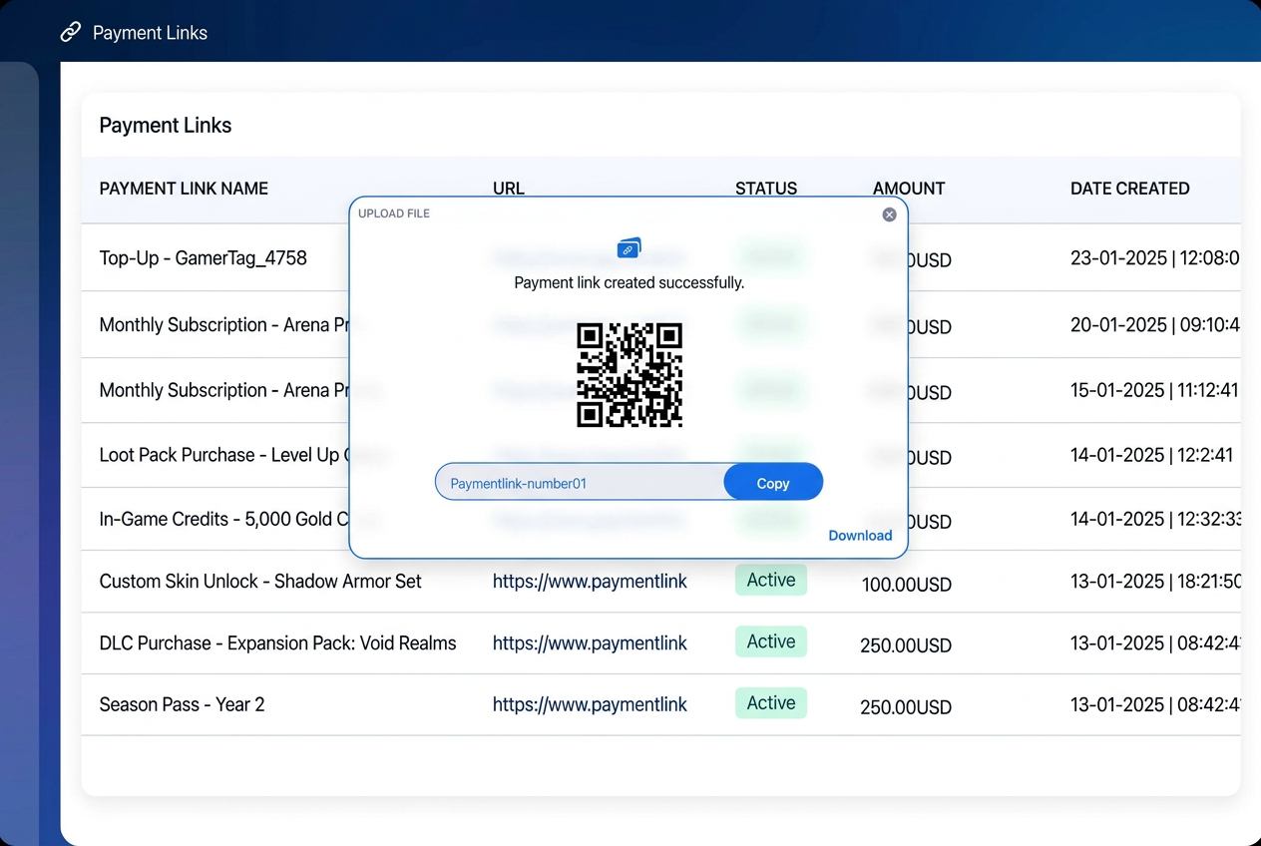
Task: Click the QR code image
Action: click(x=630, y=375)
